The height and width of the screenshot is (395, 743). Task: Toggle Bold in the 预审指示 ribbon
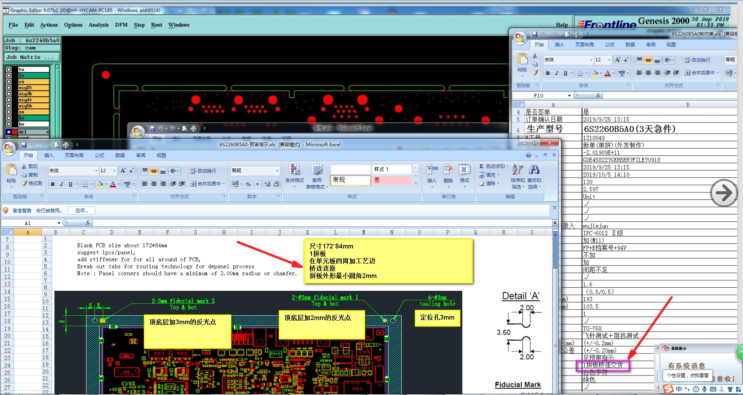click(x=52, y=184)
